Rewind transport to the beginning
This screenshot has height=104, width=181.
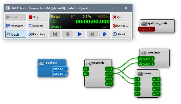[x=55, y=34]
